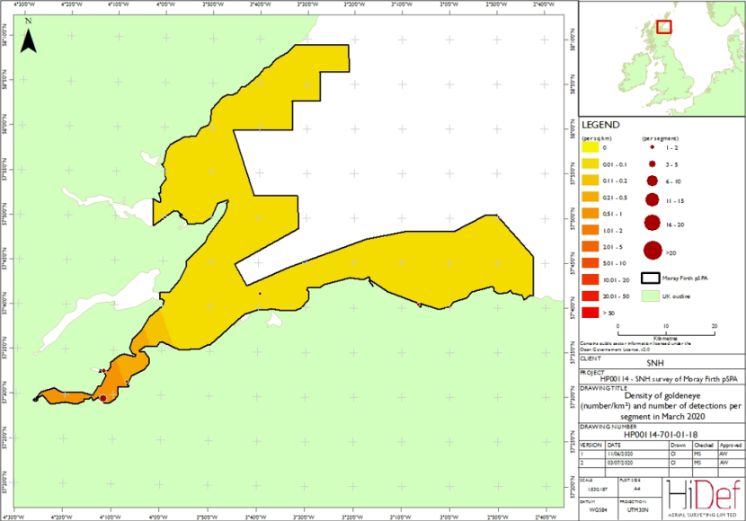
Task: Click the projection value UTM30N
Action: 637,510
